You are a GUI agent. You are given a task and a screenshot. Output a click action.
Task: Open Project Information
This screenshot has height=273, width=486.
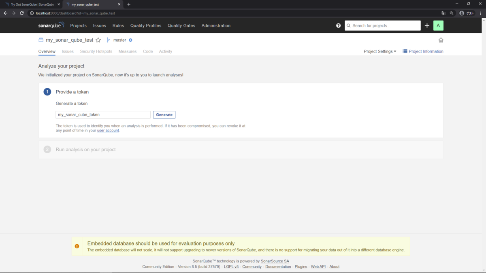point(423,51)
